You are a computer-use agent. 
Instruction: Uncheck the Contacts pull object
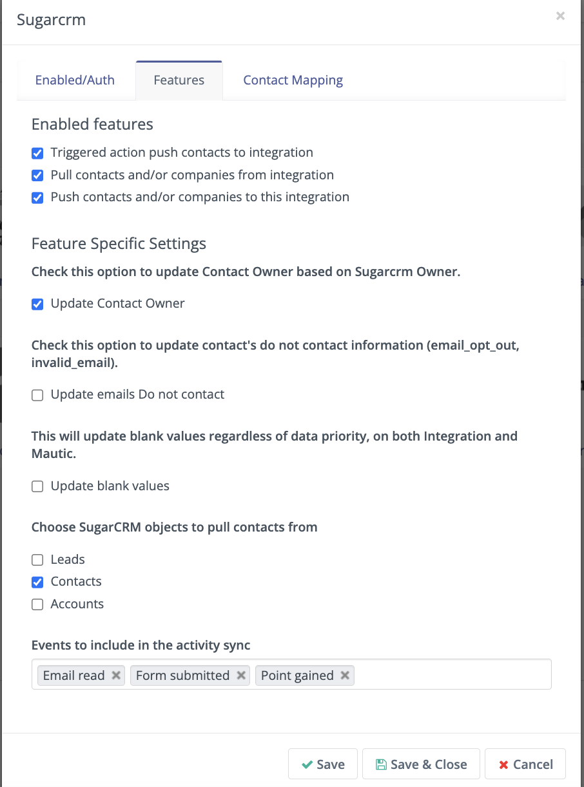pos(37,582)
